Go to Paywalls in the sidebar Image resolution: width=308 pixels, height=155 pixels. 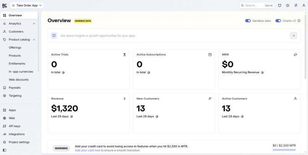click(x=15, y=88)
